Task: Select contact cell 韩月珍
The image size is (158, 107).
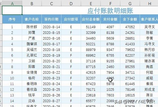Action: click(149, 50)
